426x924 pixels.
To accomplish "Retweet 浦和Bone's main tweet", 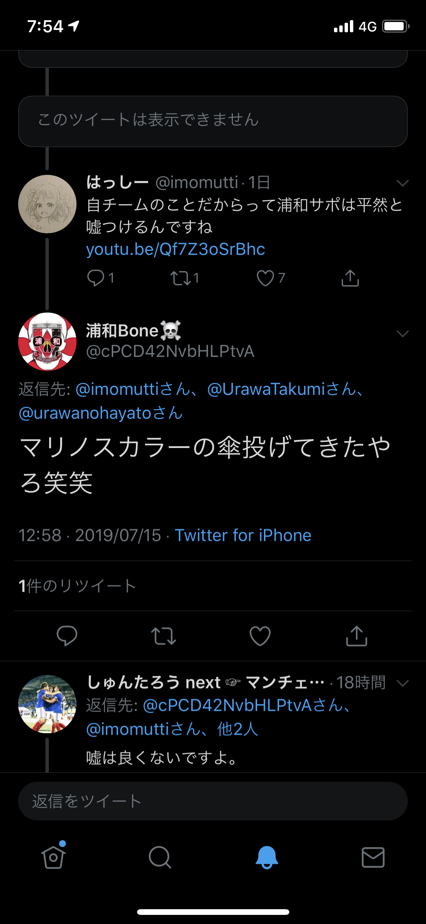I will 163,636.
